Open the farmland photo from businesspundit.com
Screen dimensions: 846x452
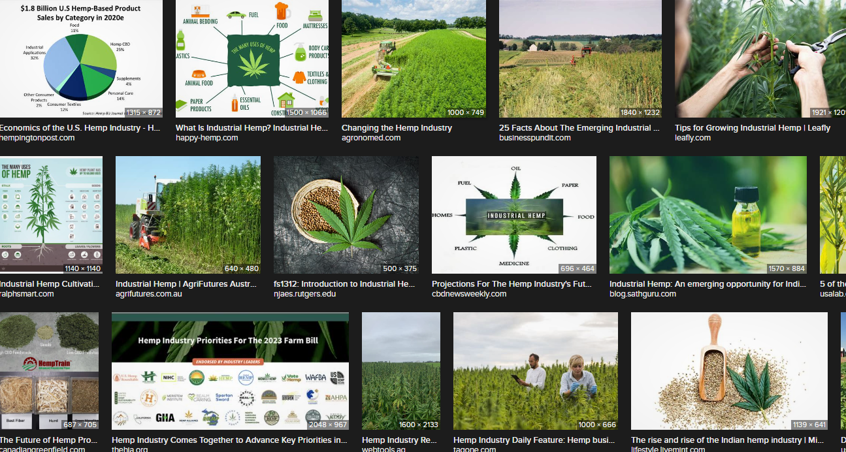580,59
